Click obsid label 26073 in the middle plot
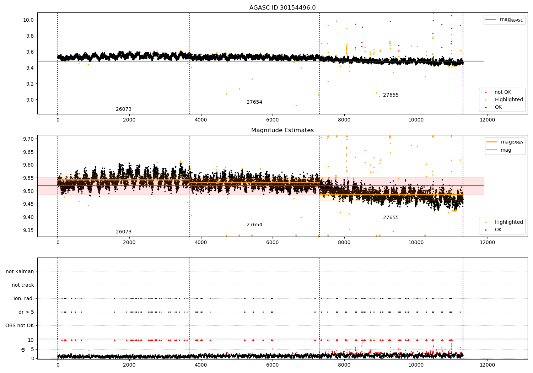Image resolution: width=533 pixels, height=373 pixels. coord(124,232)
